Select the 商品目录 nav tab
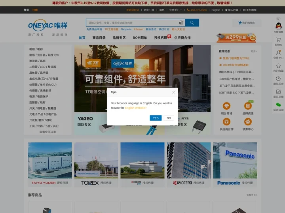The image size is (285, 213). [99, 38]
